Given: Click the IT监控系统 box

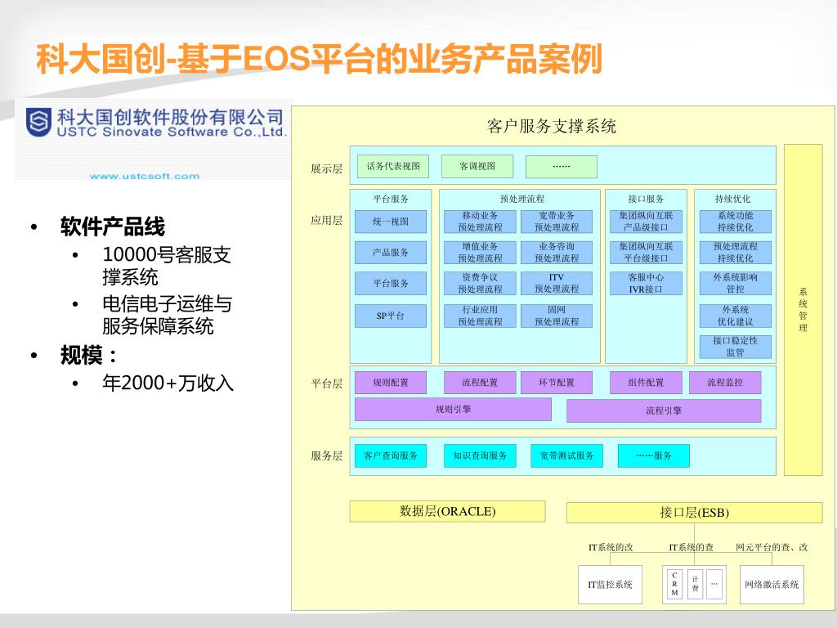Looking at the screenshot, I should (x=610, y=585).
